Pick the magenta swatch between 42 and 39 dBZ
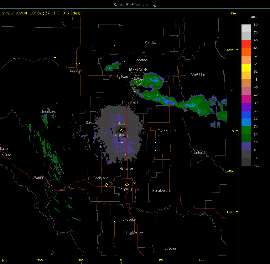270x264 pixels. coord(246,99)
